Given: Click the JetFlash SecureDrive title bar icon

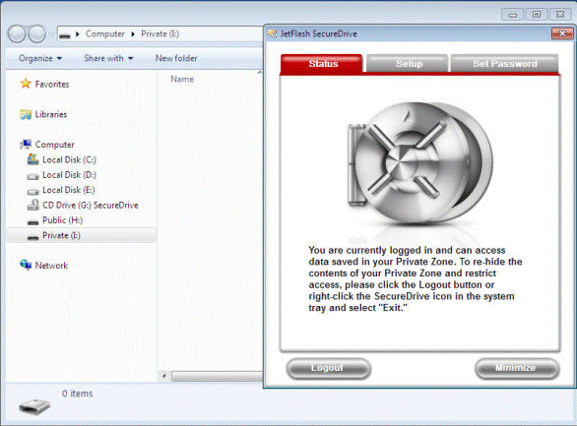Looking at the screenshot, I should [273, 33].
